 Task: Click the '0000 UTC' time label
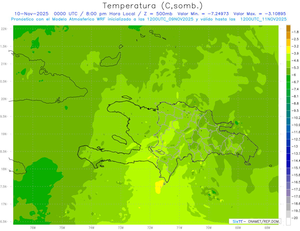(65, 14)
